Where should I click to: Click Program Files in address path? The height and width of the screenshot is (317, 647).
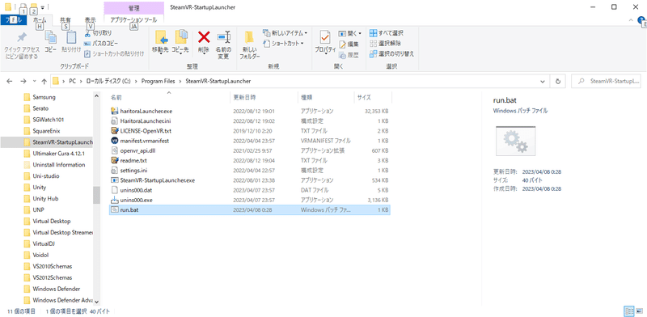coord(158,82)
